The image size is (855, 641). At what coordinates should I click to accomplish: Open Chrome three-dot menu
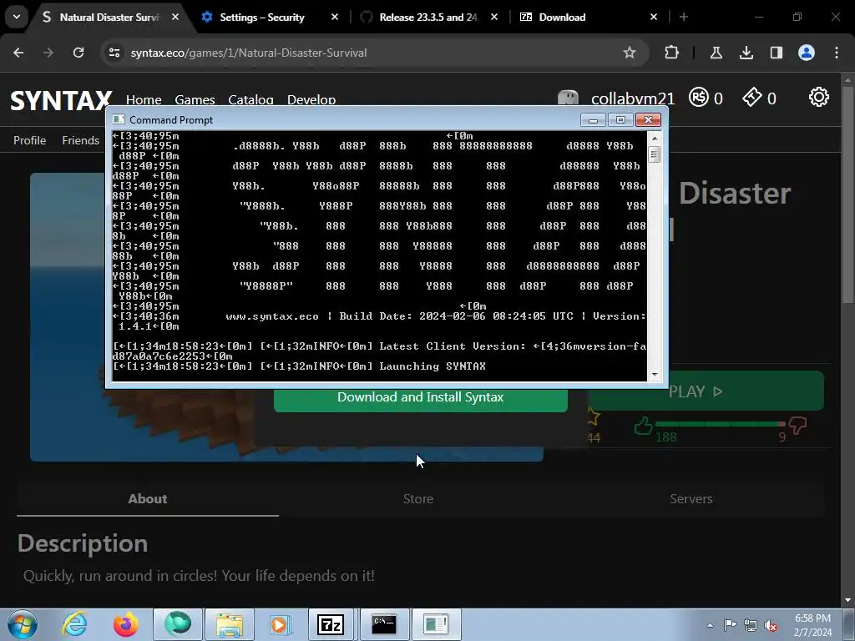coord(837,53)
